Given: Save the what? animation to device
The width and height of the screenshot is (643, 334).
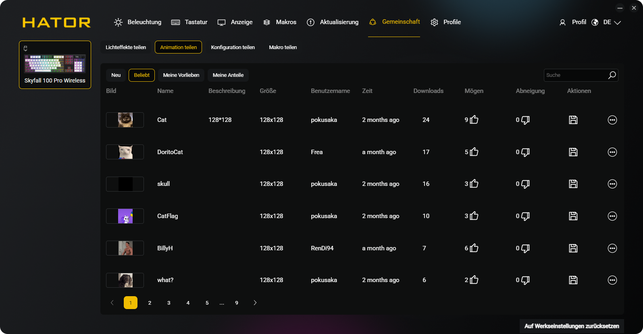Looking at the screenshot, I should [573, 280].
